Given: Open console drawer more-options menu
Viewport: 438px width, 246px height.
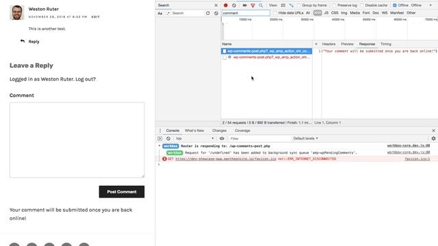Looking at the screenshot, I should coord(160,131).
